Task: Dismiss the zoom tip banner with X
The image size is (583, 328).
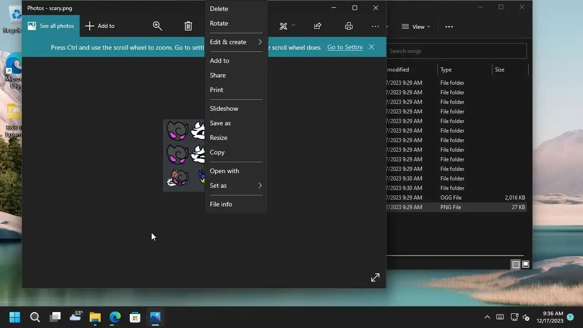Action: coord(371,47)
